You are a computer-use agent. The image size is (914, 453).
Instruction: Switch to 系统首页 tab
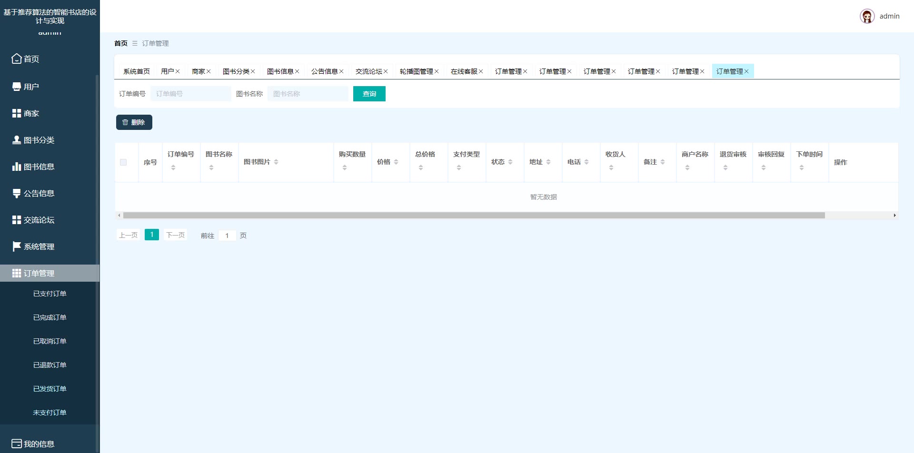click(137, 71)
